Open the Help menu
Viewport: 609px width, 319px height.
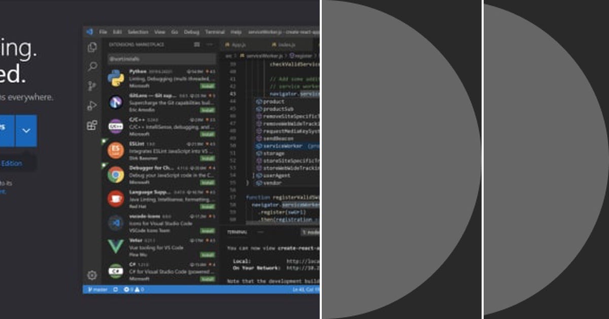tap(236, 32)
